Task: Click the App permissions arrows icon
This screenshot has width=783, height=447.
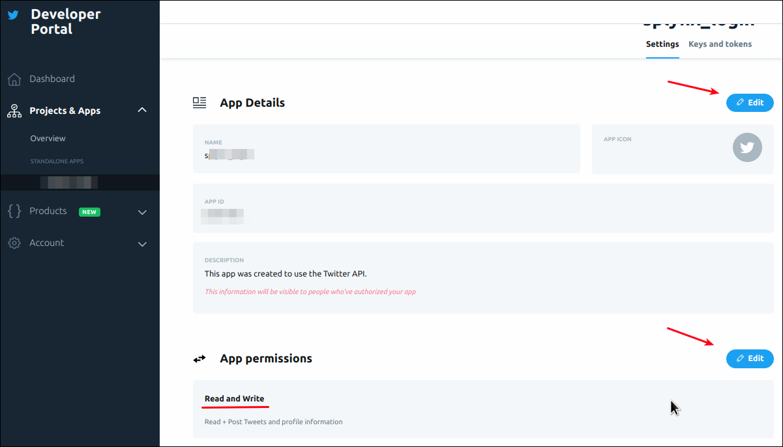Action: (x=199, y=359)
